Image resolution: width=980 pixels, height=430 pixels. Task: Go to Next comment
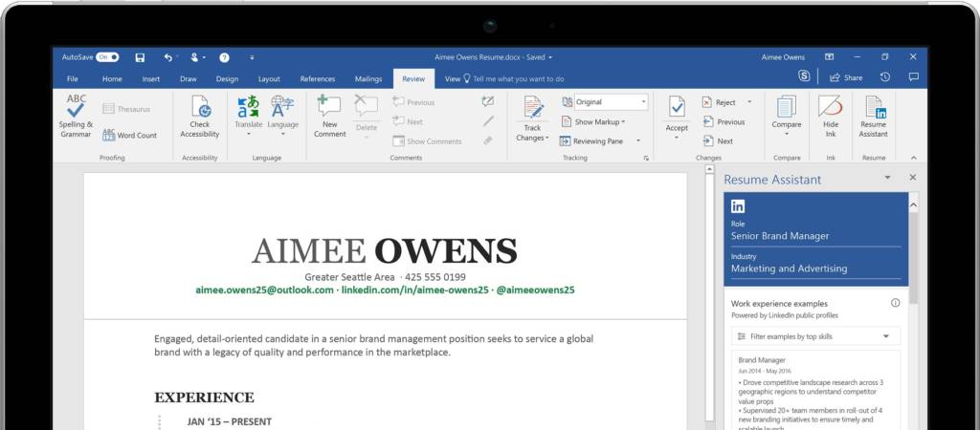[x=408, y=121]
